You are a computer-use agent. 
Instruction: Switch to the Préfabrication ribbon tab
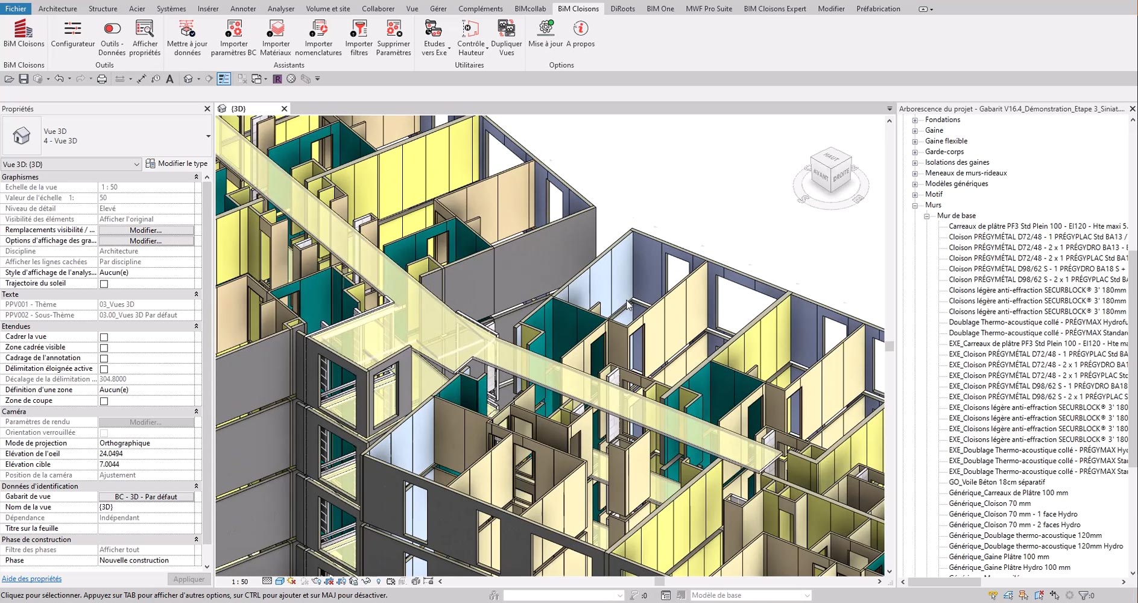[878, 8]
